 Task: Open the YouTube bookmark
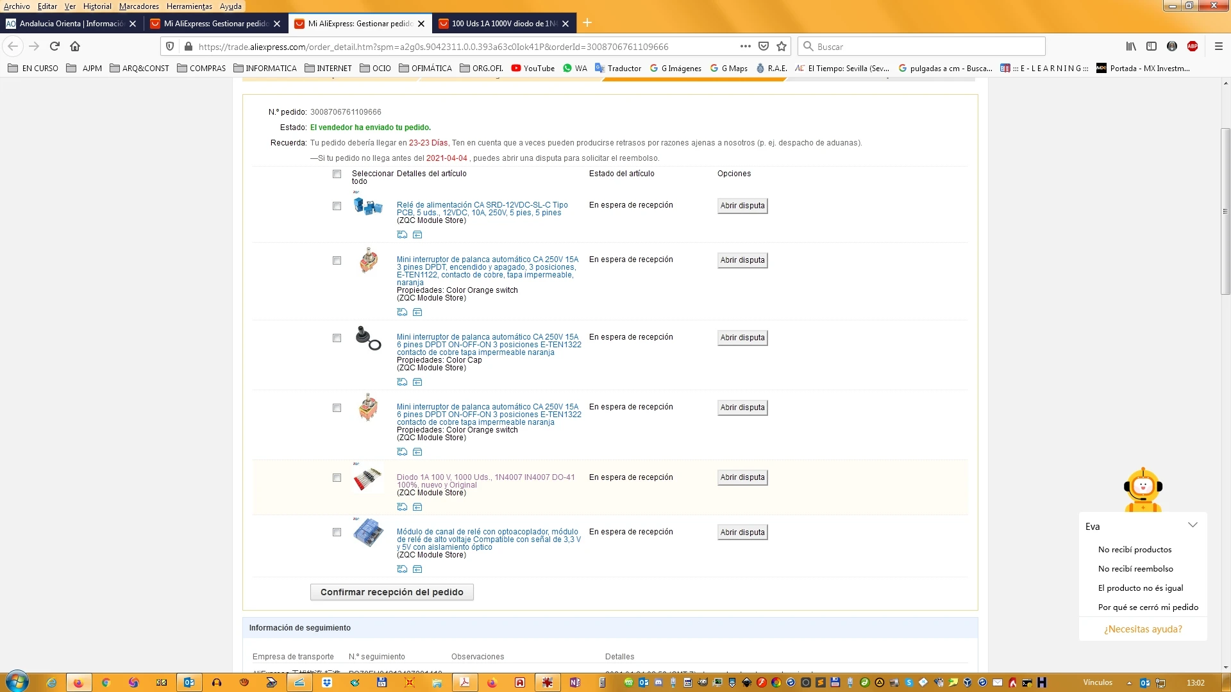533,68
